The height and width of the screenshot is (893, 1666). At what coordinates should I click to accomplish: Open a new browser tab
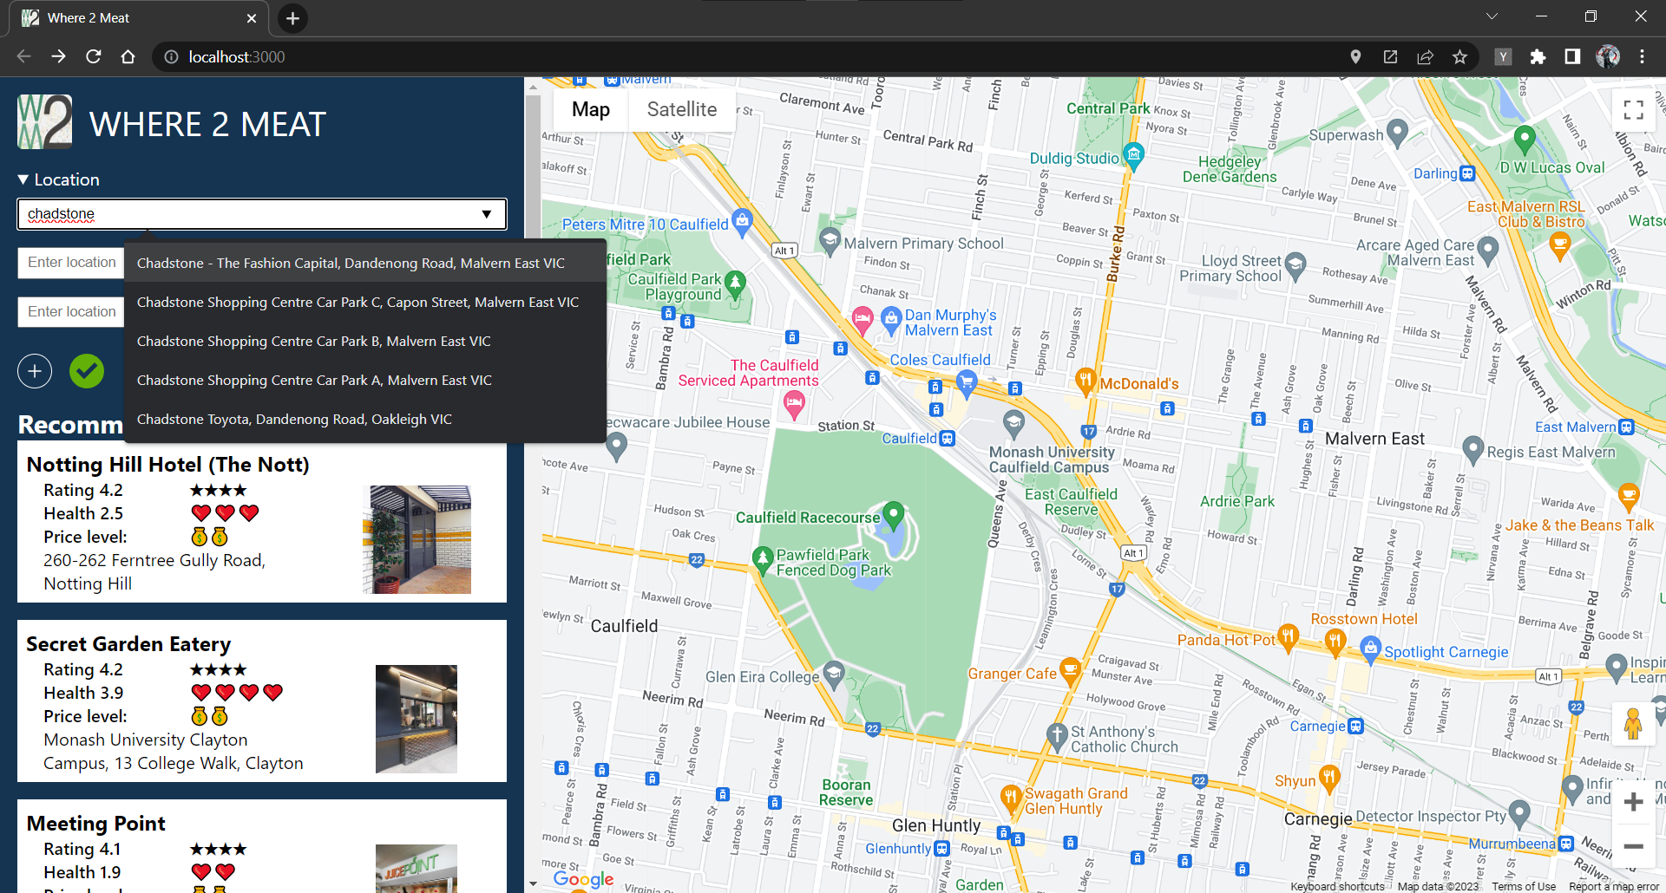(292, 18)
